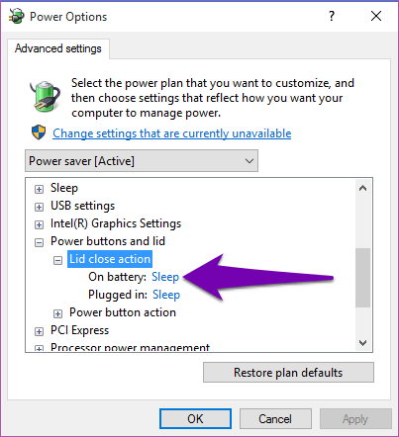Collapse the Lid close action node
The width and height of the screenshot is (399, 437).
(57, 261)
